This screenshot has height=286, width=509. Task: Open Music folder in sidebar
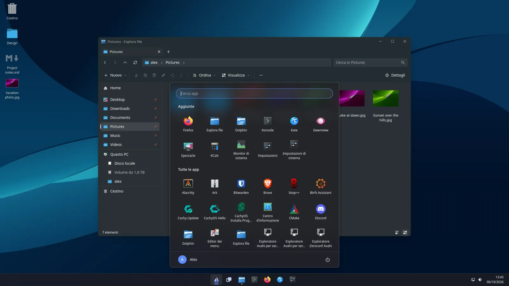[130, 136]
